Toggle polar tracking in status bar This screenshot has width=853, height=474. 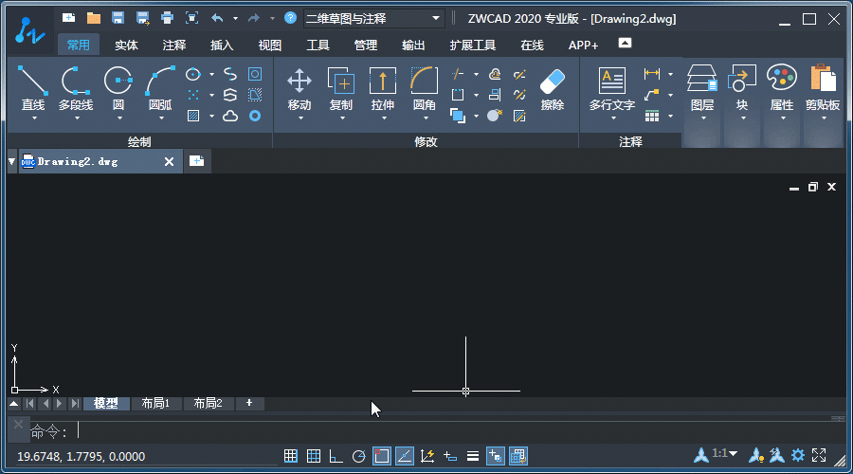pos(359,456)
